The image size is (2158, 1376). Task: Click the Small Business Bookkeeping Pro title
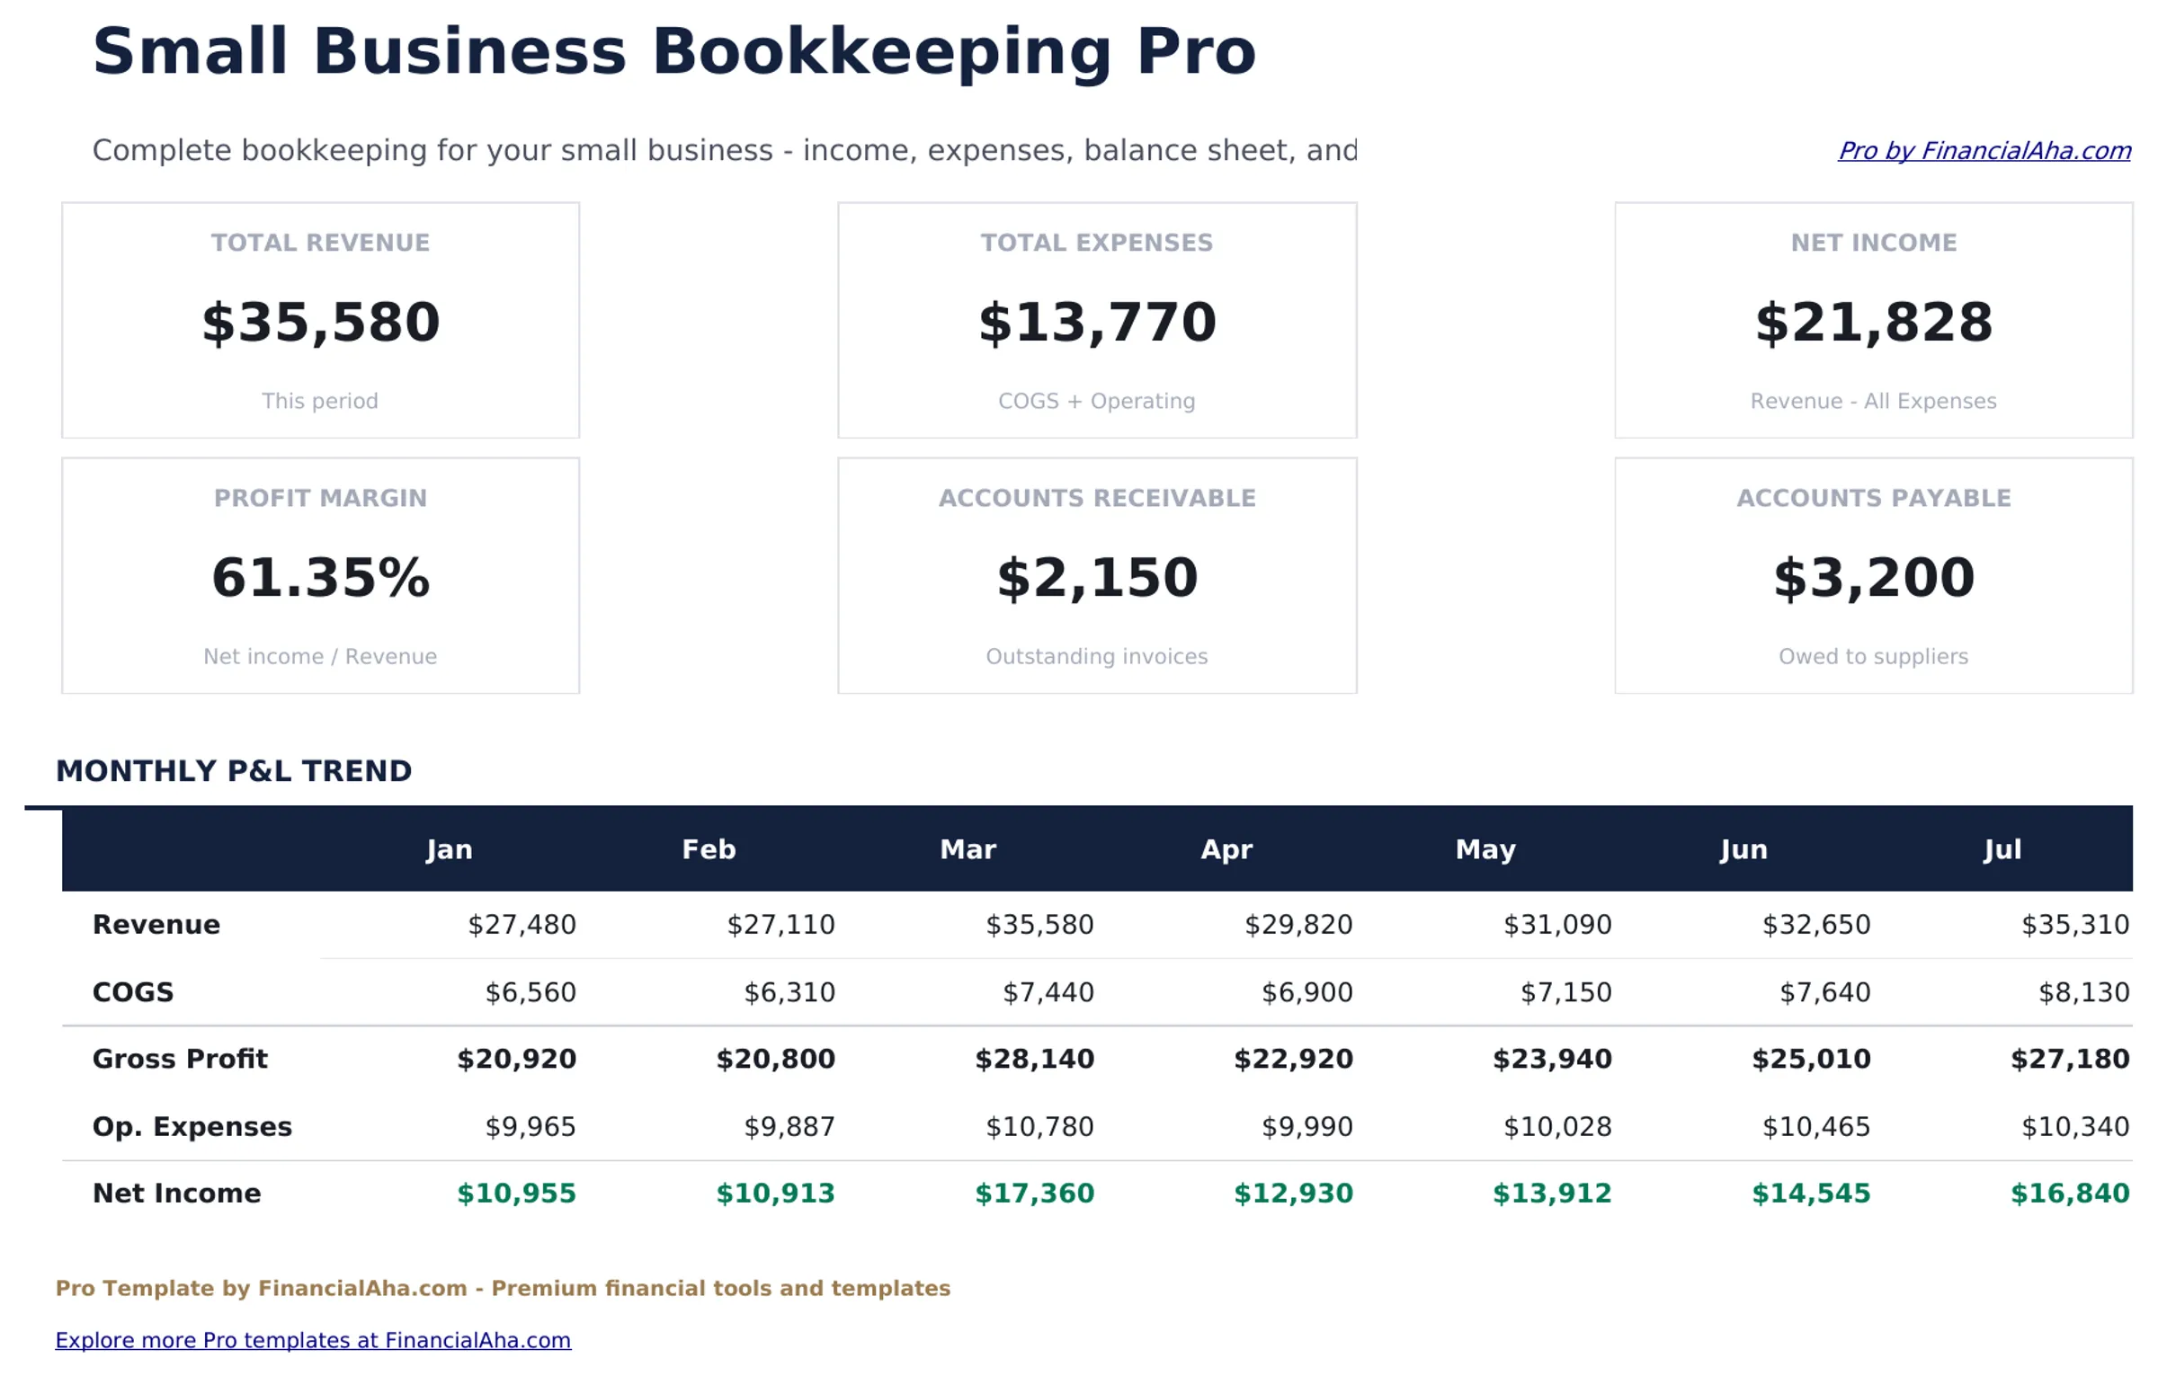pos(675,51)
